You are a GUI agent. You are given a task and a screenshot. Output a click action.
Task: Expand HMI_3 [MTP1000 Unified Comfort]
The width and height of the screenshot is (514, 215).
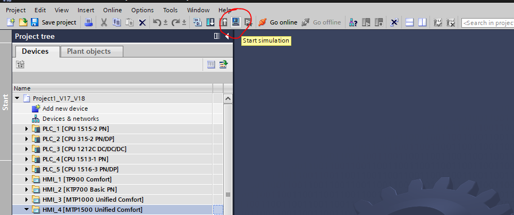(x=27, y=200)
